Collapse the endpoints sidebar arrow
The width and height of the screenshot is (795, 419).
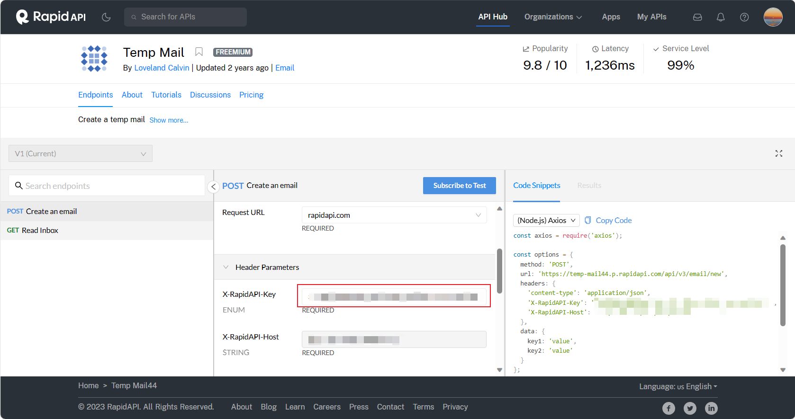click(x=213, y=187)
